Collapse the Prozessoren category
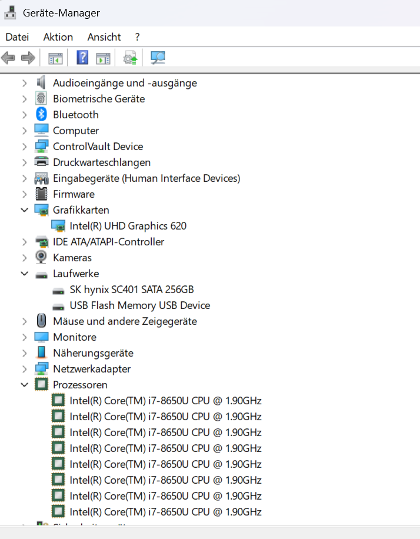 coord(24,385)
